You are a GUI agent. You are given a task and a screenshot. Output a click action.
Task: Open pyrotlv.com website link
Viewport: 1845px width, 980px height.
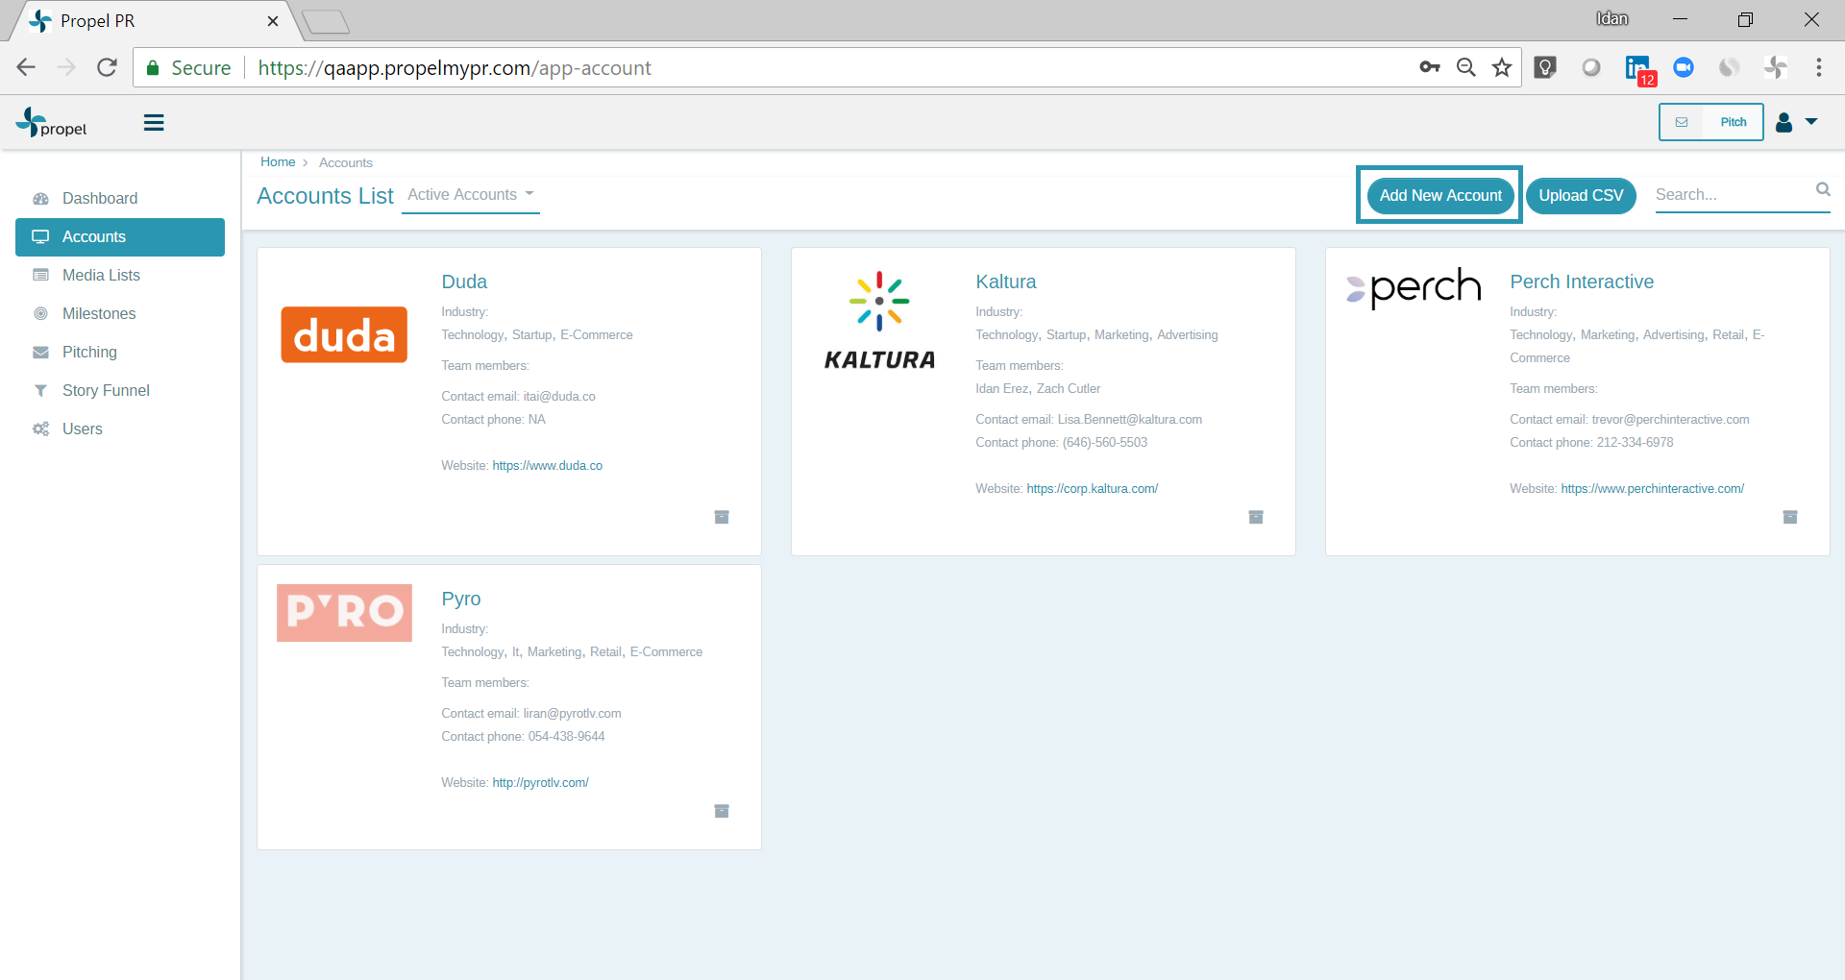541,783
